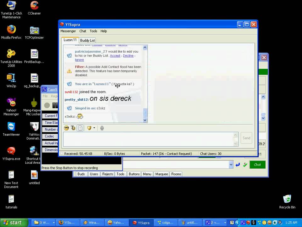Open the Users tab in background window
This screenshot has width=302, height=227.
[94, 174]
